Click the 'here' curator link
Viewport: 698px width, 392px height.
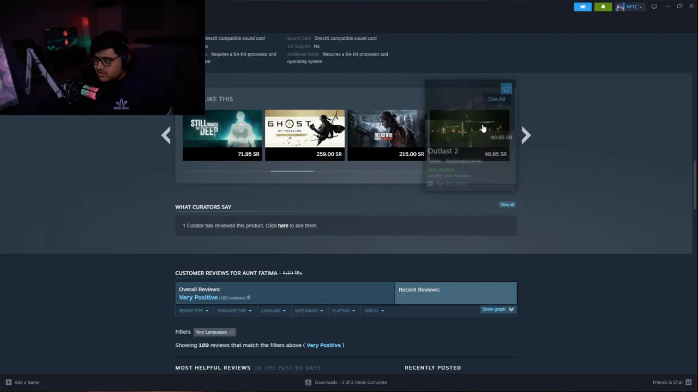click(283, 225)
